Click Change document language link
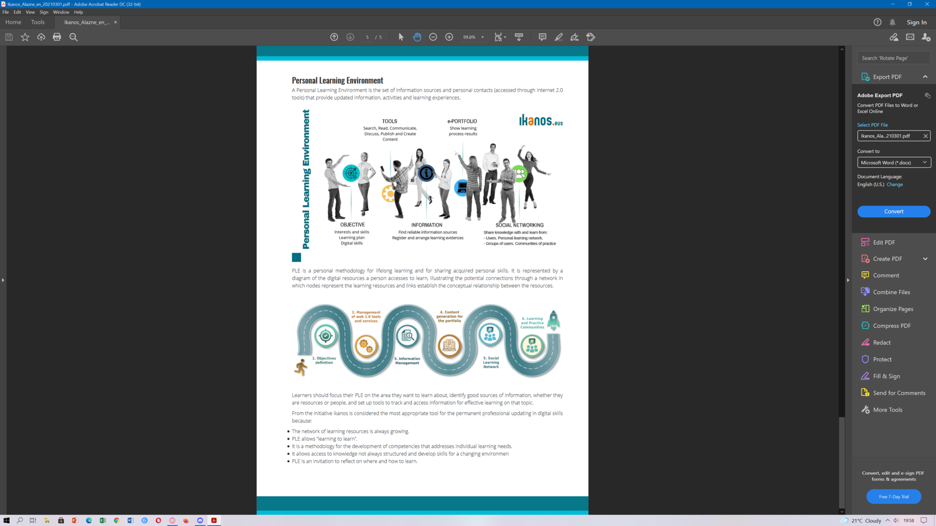 pyautogui.click(x=894, y=184)
